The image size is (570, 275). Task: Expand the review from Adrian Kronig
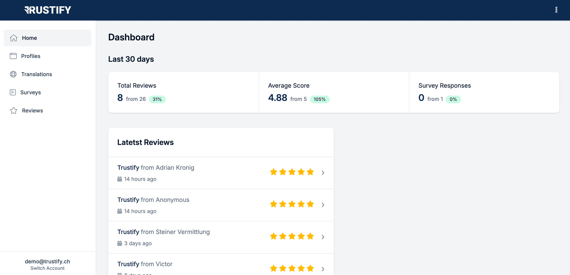click(323, 173)
